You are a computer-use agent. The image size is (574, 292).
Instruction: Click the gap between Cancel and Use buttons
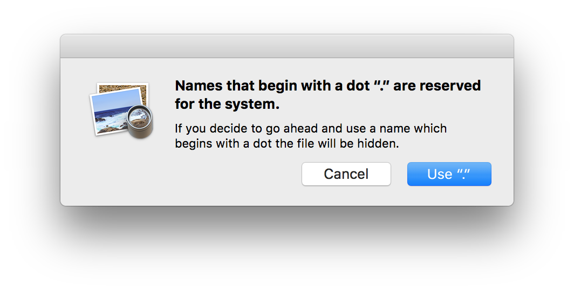[399, 174]
